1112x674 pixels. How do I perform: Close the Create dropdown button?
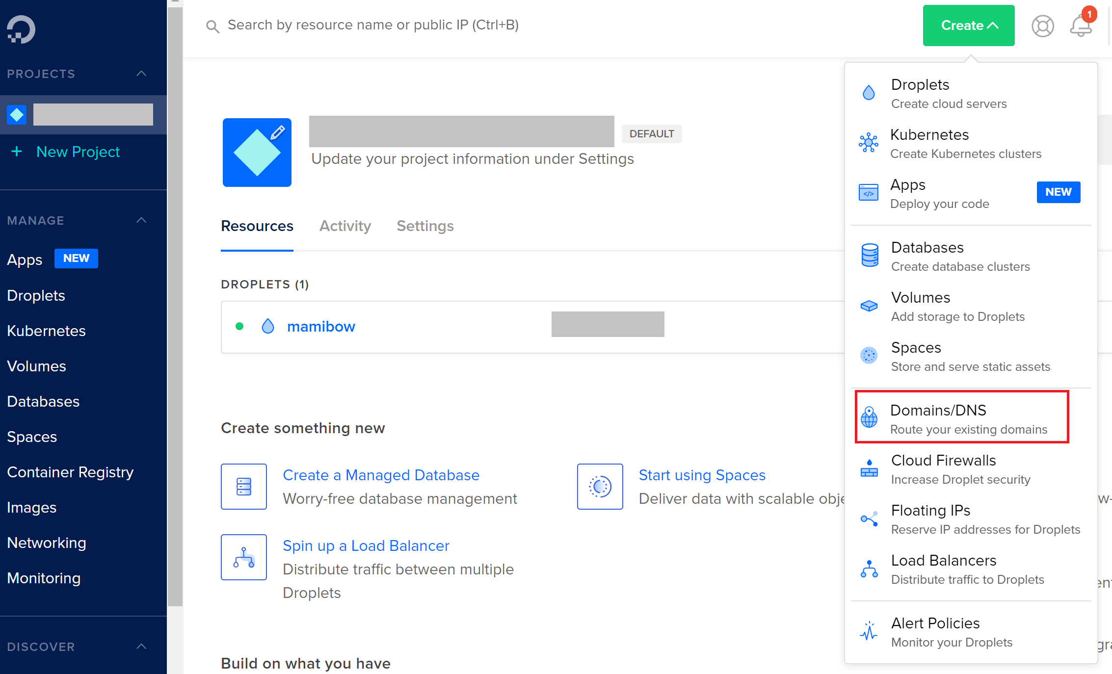click(968, 26)
